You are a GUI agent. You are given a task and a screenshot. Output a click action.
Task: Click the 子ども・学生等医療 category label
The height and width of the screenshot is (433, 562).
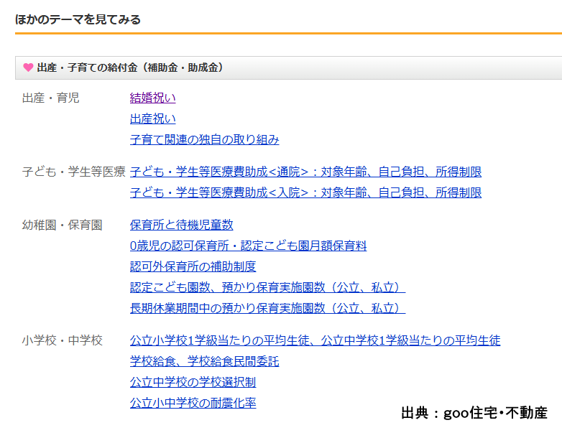[74, 172]
